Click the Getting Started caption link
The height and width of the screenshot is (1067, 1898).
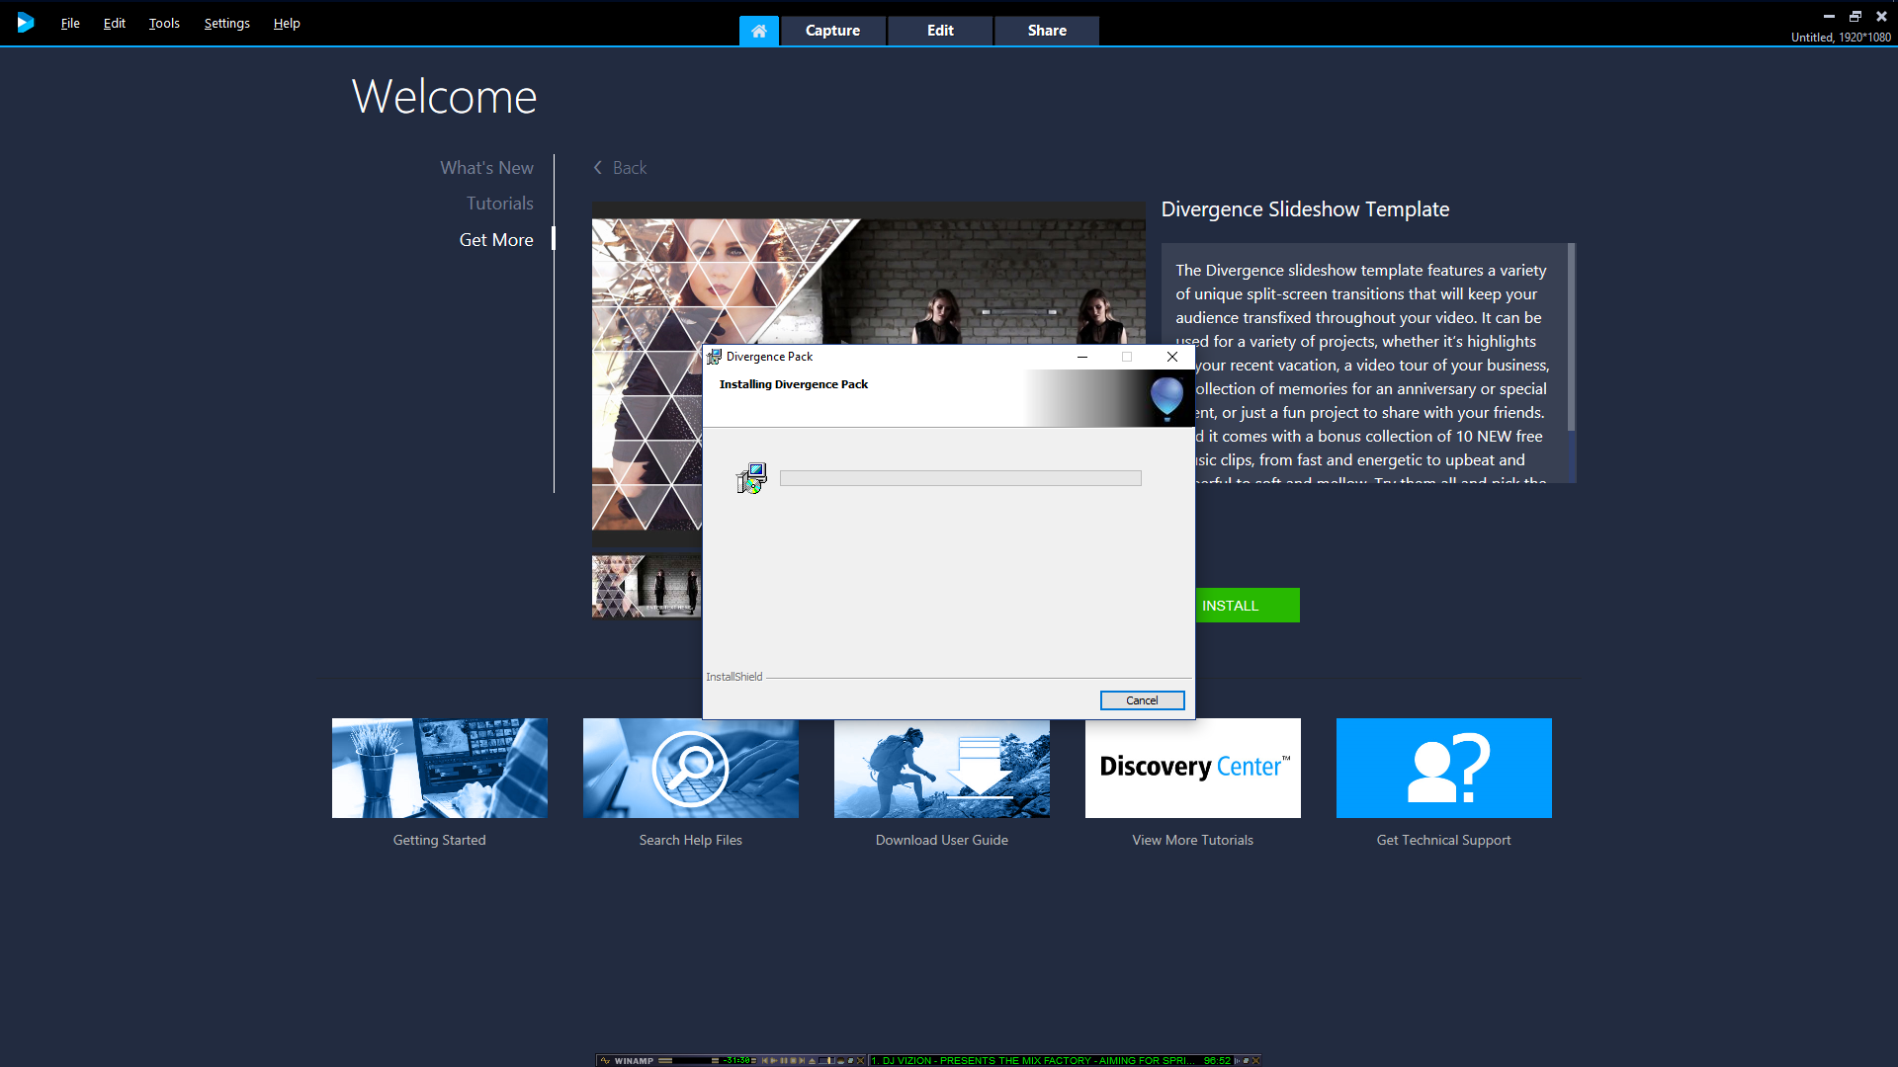tap(439, 840)
